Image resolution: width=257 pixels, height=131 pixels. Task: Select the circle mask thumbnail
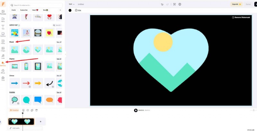(x=26, y=50)
